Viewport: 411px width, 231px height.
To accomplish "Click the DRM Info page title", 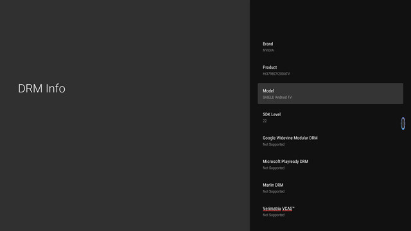I will point(41,89).
